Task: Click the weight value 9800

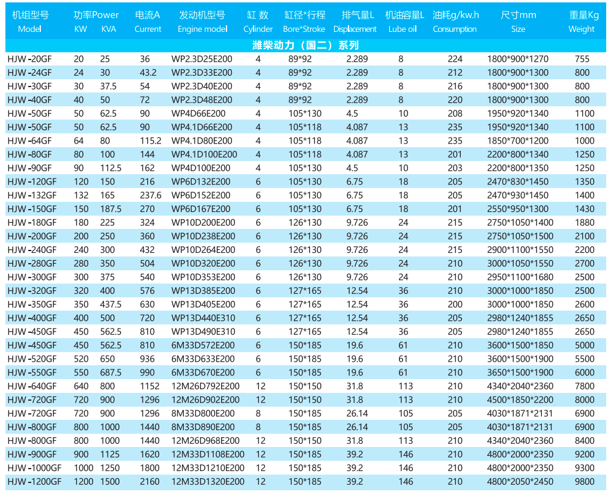Action: (584, 481)
